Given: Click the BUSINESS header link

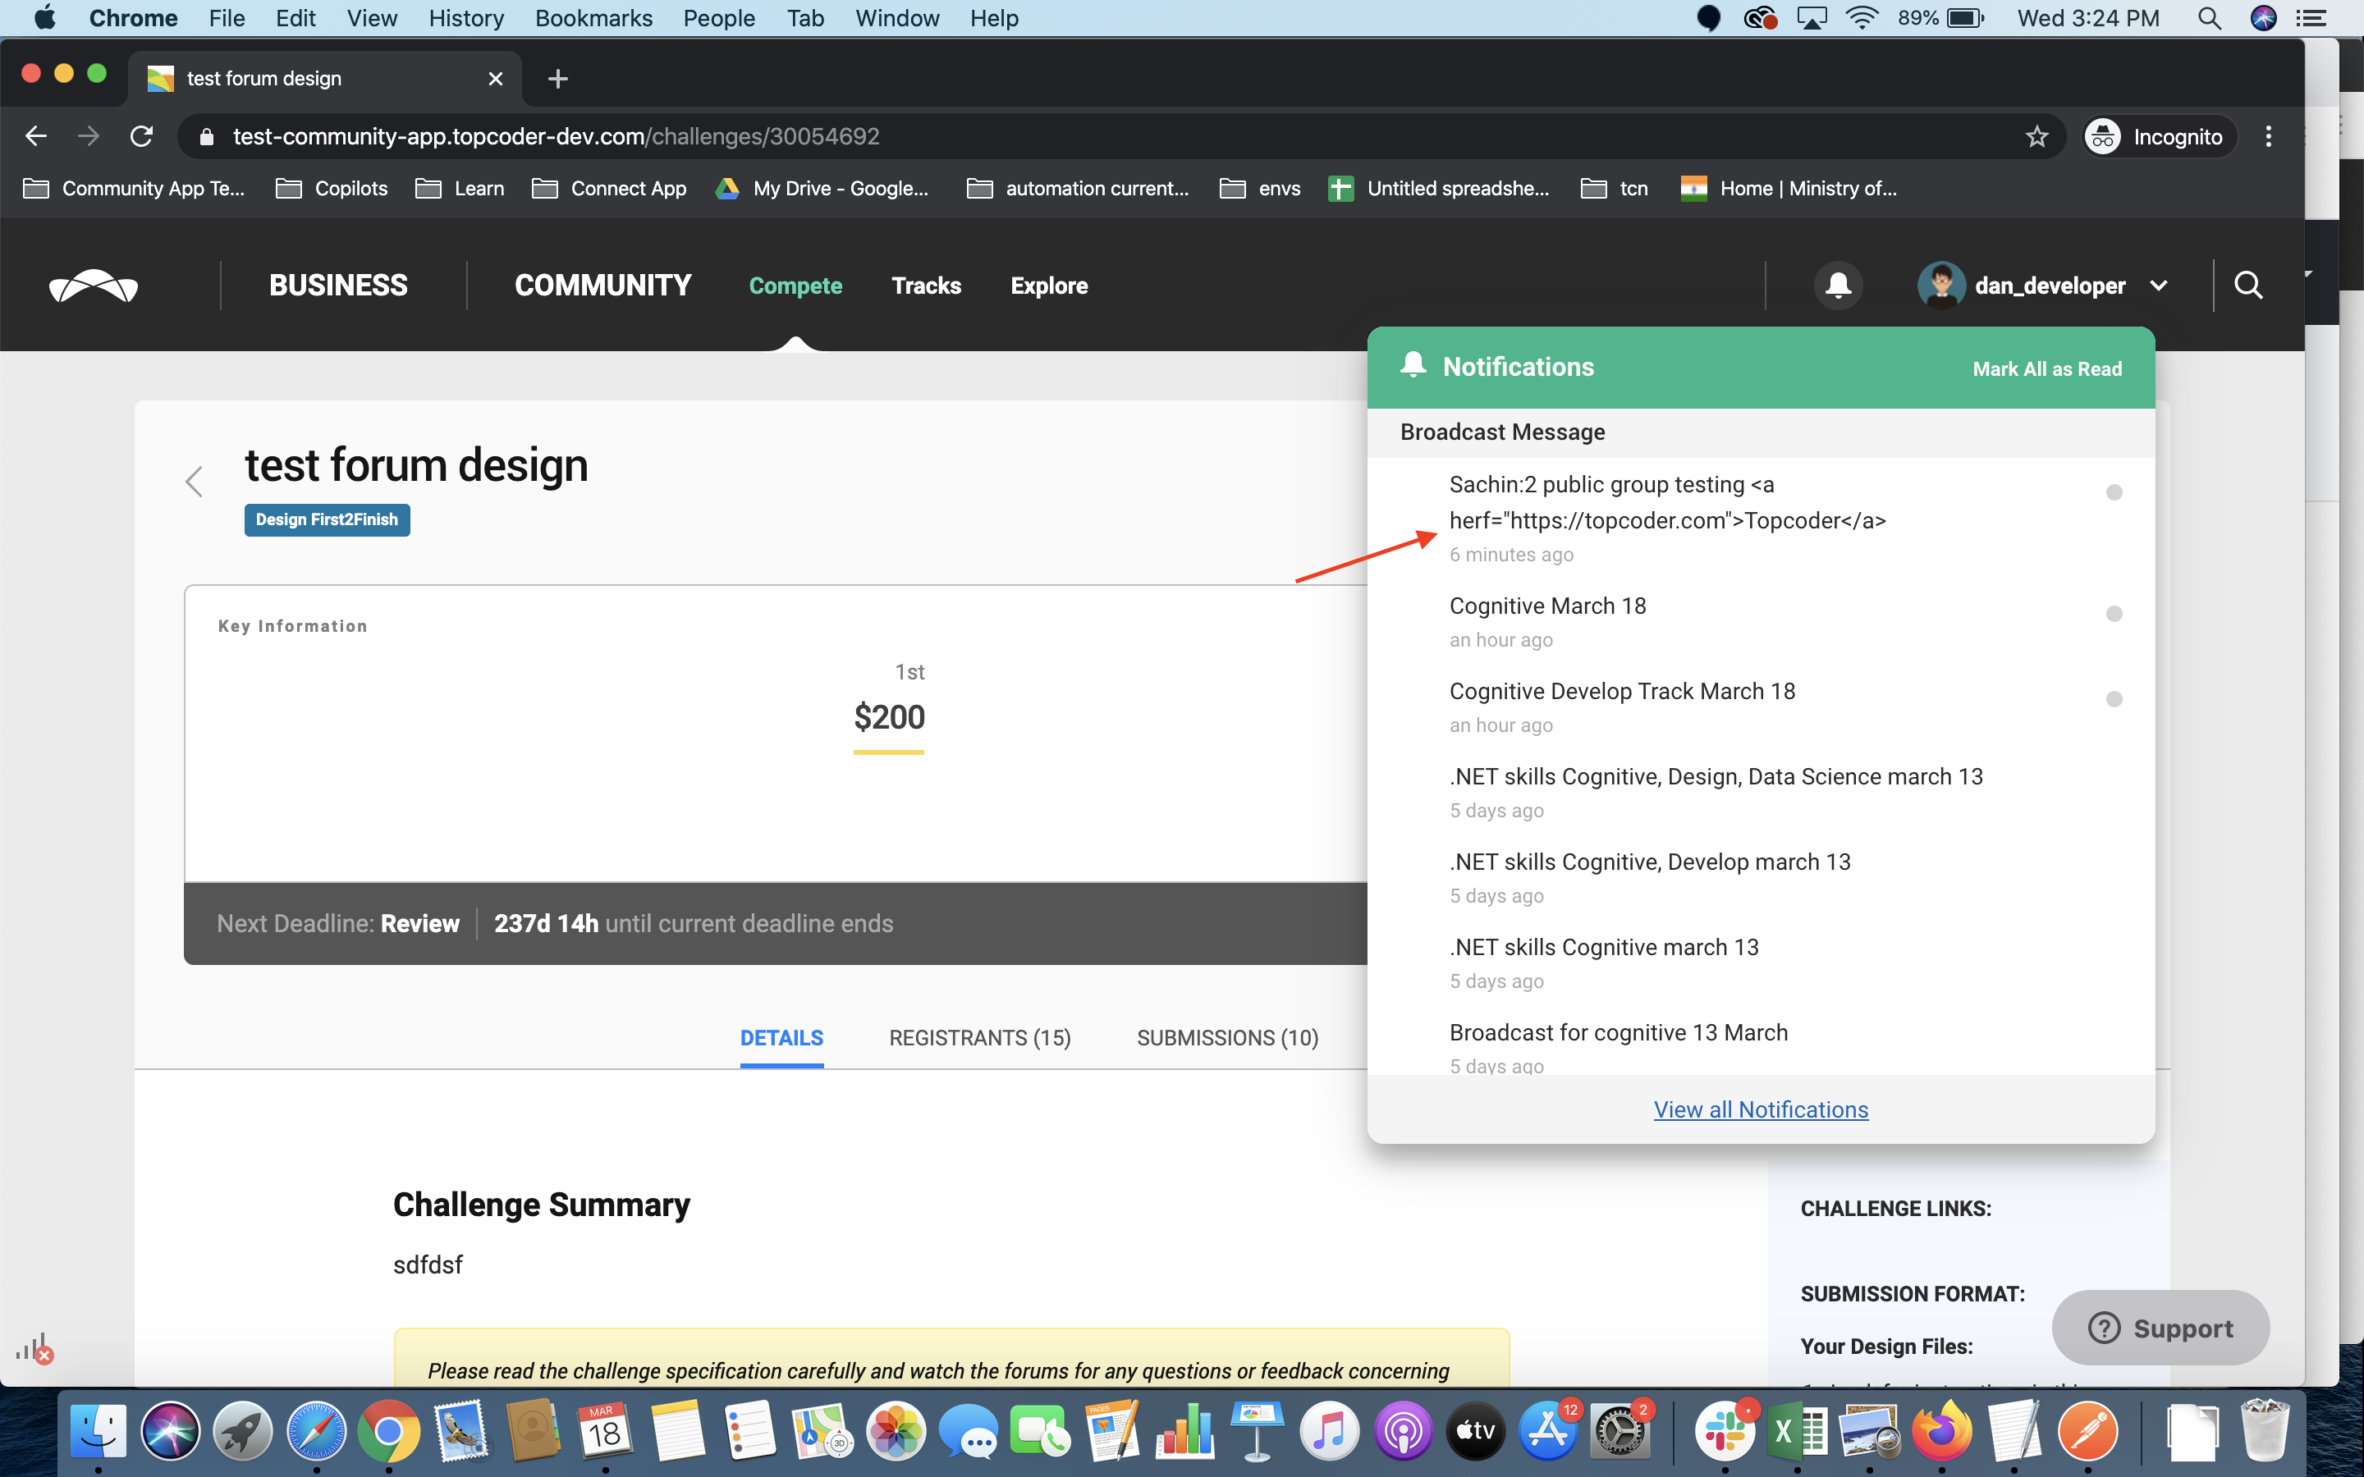Looking at the screenshot, I should (x=338, y=286).
